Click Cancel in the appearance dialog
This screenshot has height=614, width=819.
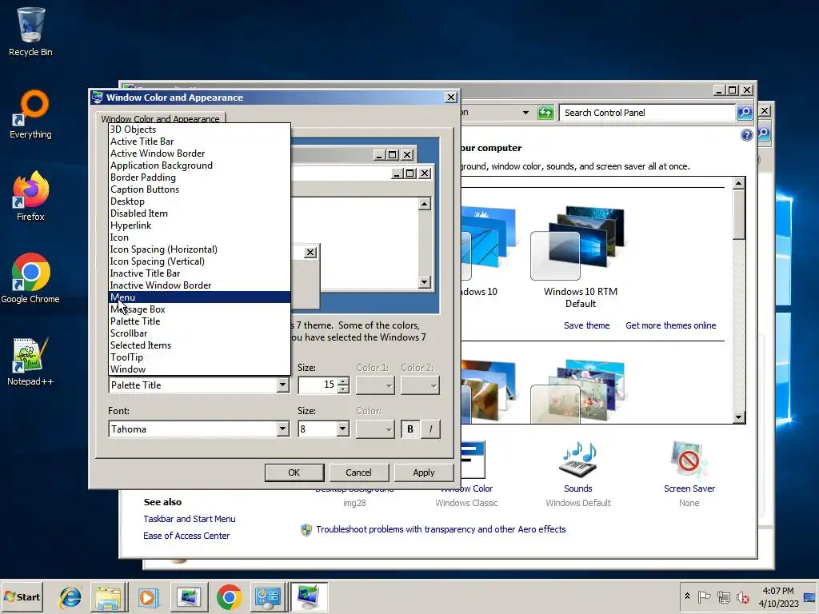[358, 472]
